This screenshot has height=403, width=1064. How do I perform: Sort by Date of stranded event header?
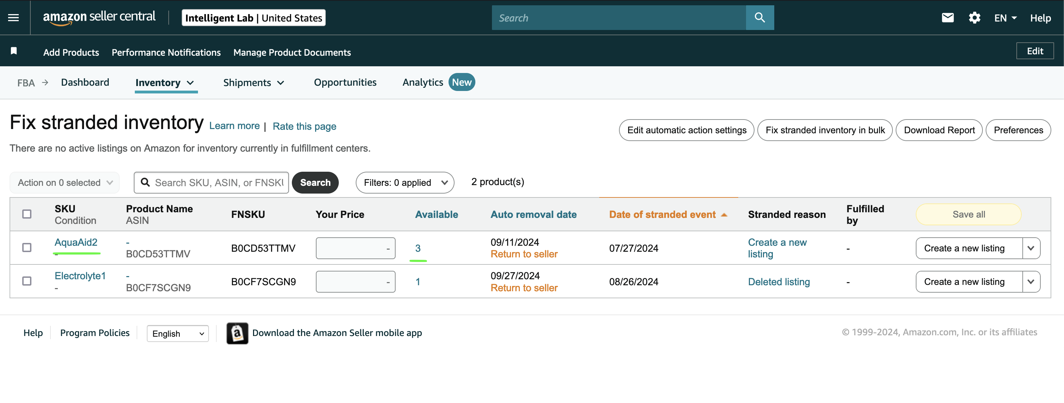[x=662, y=214]
